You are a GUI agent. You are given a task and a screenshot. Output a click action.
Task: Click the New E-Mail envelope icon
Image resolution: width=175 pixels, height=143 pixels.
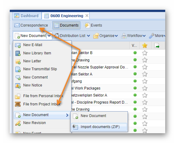click(18, 45)
